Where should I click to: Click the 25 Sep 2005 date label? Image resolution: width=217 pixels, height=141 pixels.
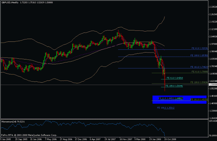[21, 139]
